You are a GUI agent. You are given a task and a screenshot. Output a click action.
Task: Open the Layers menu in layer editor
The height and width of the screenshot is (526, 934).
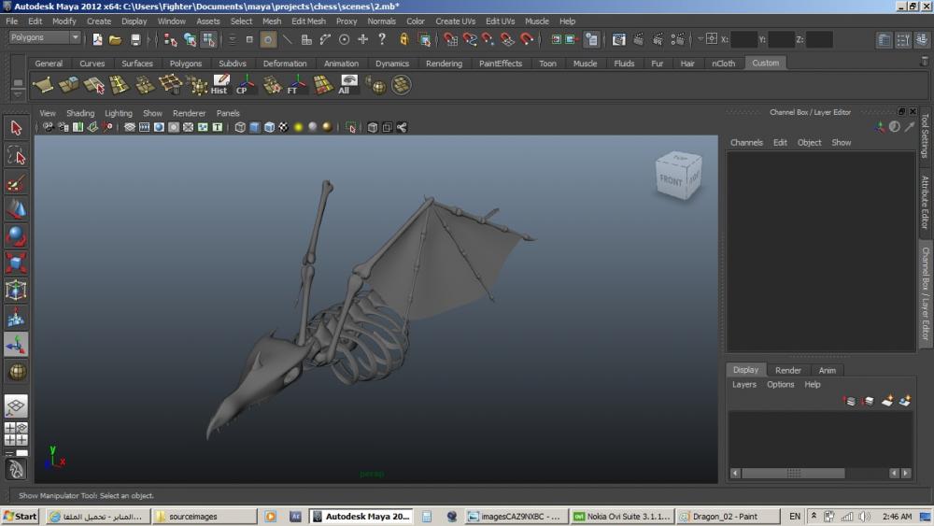point(743,384)
